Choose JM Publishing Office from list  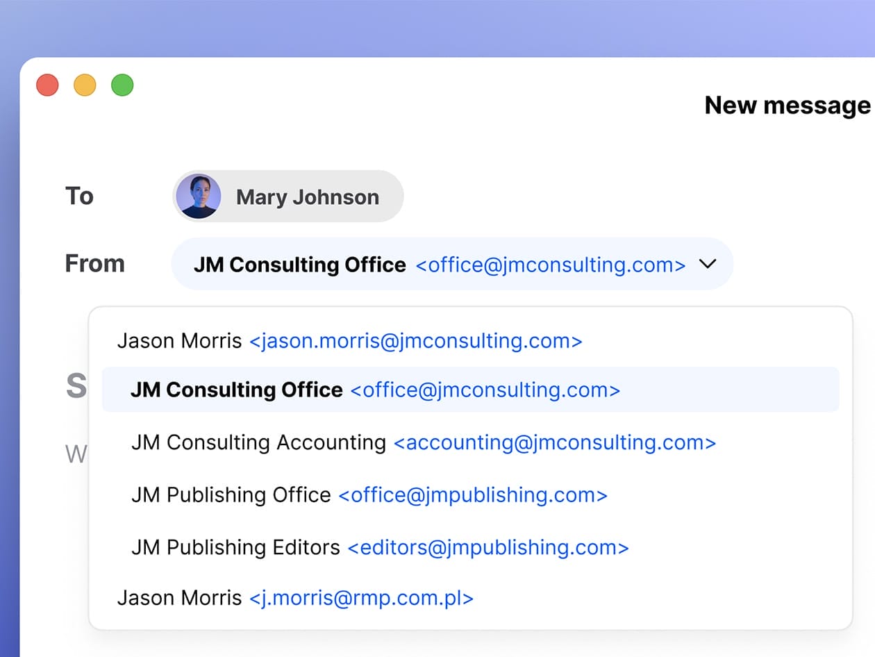click(x=369, y=495)
